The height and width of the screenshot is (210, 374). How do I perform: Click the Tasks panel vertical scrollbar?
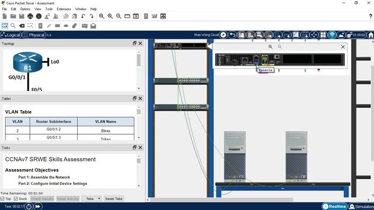(x=139, y=171)
